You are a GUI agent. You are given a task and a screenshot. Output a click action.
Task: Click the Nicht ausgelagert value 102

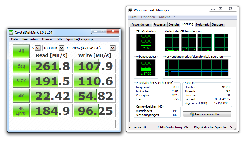click(175, 115)
